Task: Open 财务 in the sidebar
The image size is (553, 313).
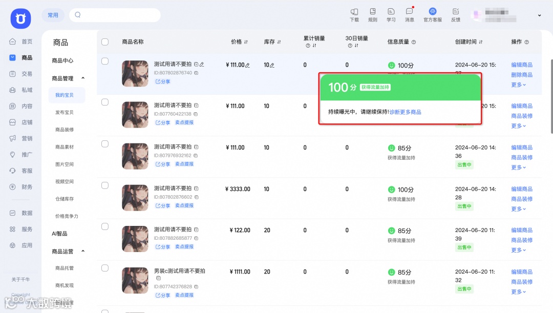Action: (x=21, y=187)
